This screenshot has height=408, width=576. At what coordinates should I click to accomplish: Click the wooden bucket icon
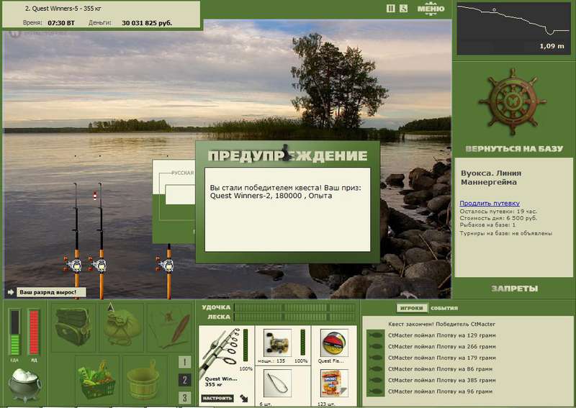click(145, 379)
